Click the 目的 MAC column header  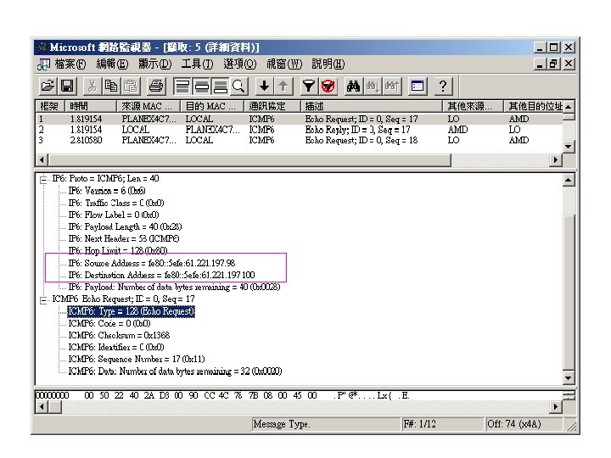click(212, 106)
